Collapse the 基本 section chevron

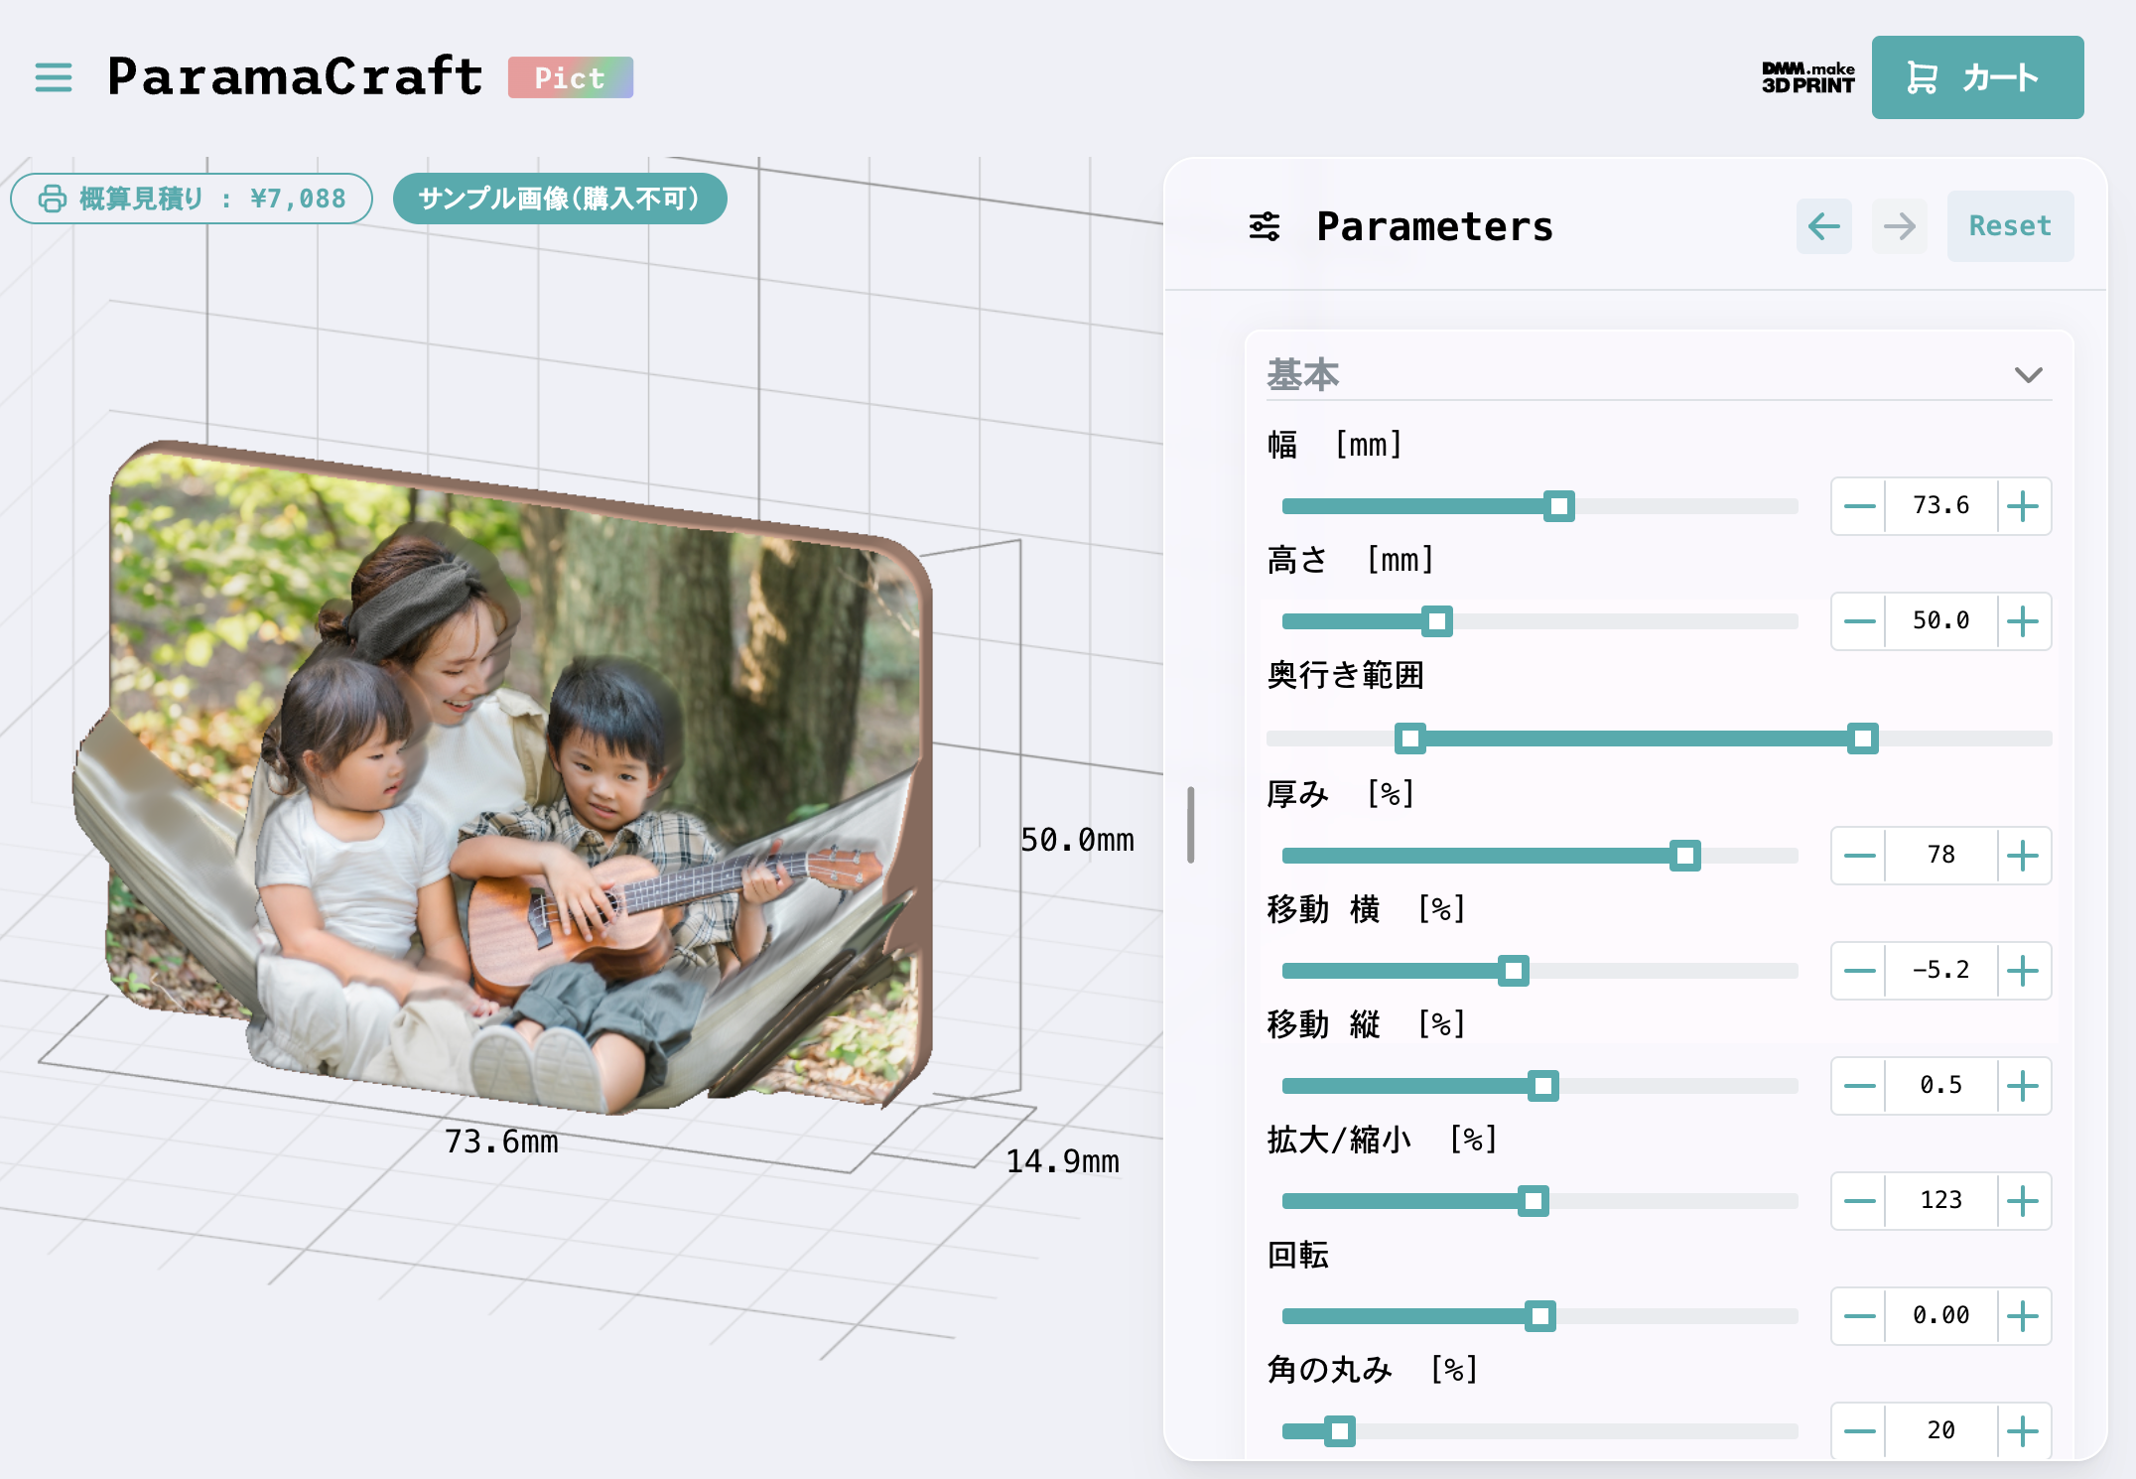click(x=2028, y=375)
